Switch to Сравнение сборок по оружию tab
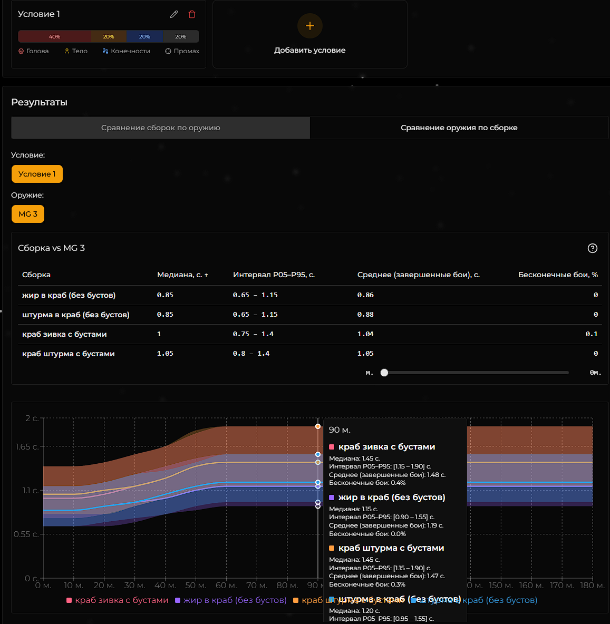 click(x=161, y=128)
